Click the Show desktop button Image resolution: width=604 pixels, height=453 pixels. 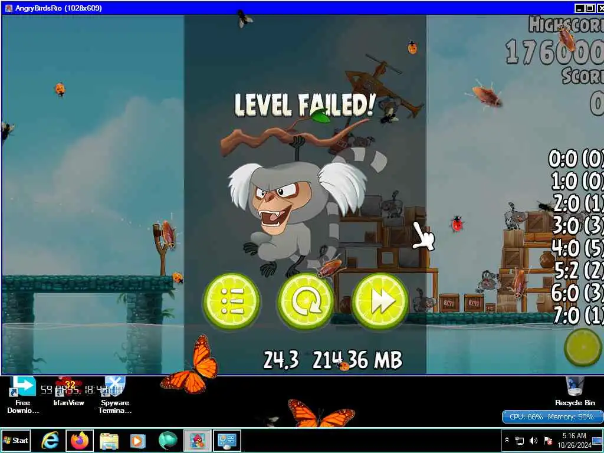(598, 440)
